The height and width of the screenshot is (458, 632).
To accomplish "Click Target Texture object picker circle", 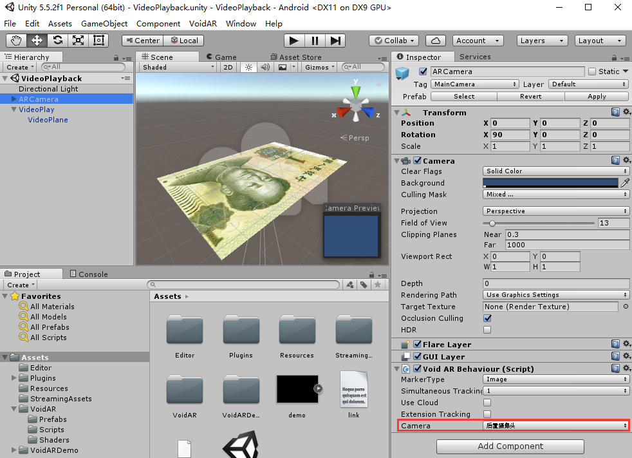I will (x=626, y=306).
